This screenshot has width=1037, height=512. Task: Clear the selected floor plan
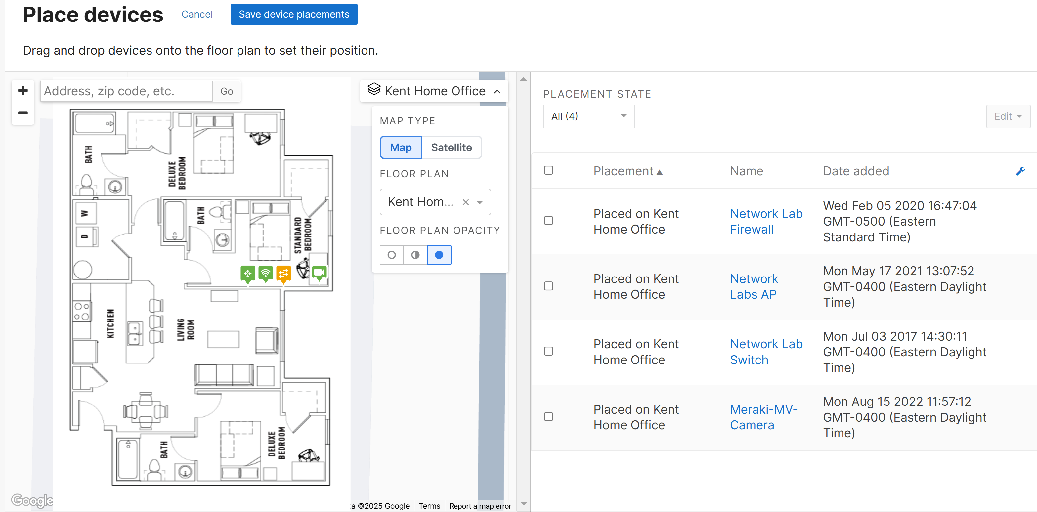pyautogui.click(x=466, y=202)
